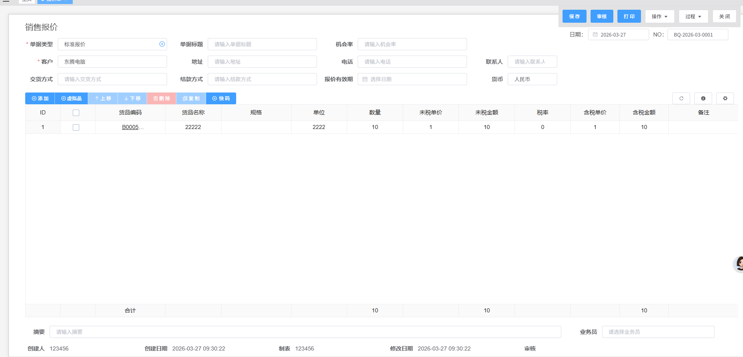The width and height of the screenshot is (743, 357).
Task: Click the 添加 add row button
Action: pyautogui.click(x=40, y=99)
